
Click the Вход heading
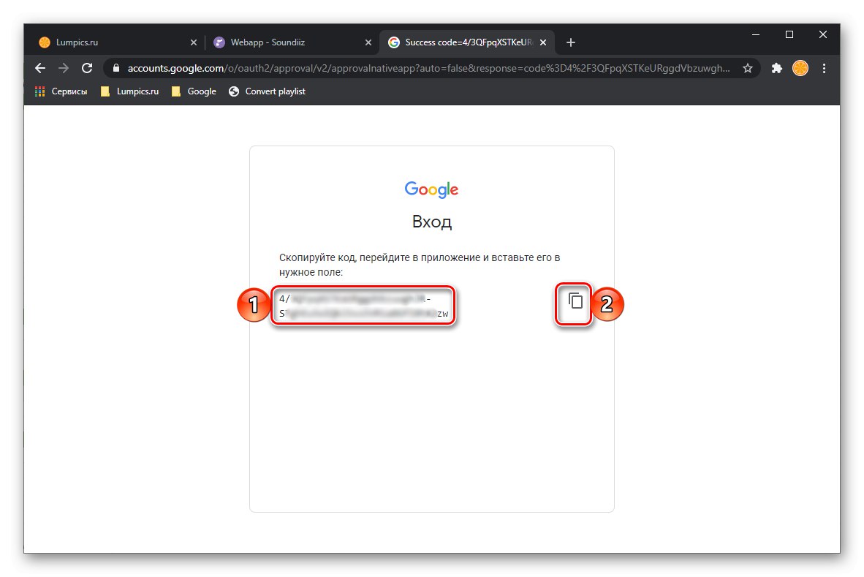click(x=432, y=222)
